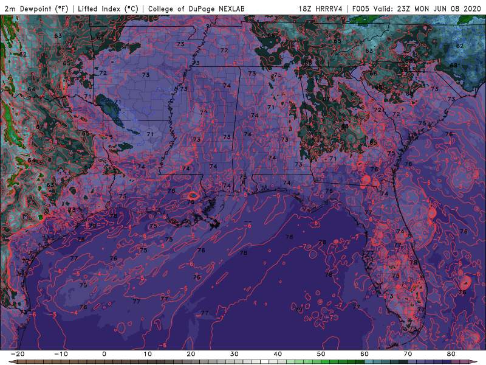This screenshot has width=486, height=365.
Task: Click the 40 label on the color scale
Action: [278, 354]
